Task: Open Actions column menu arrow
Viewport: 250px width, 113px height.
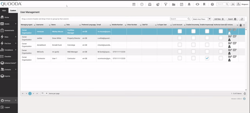Action: [x=237, y=25]
